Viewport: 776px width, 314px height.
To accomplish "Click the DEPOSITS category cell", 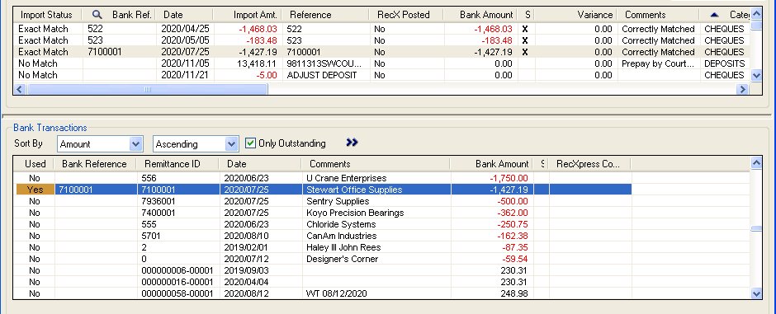I will click(725, 63).
